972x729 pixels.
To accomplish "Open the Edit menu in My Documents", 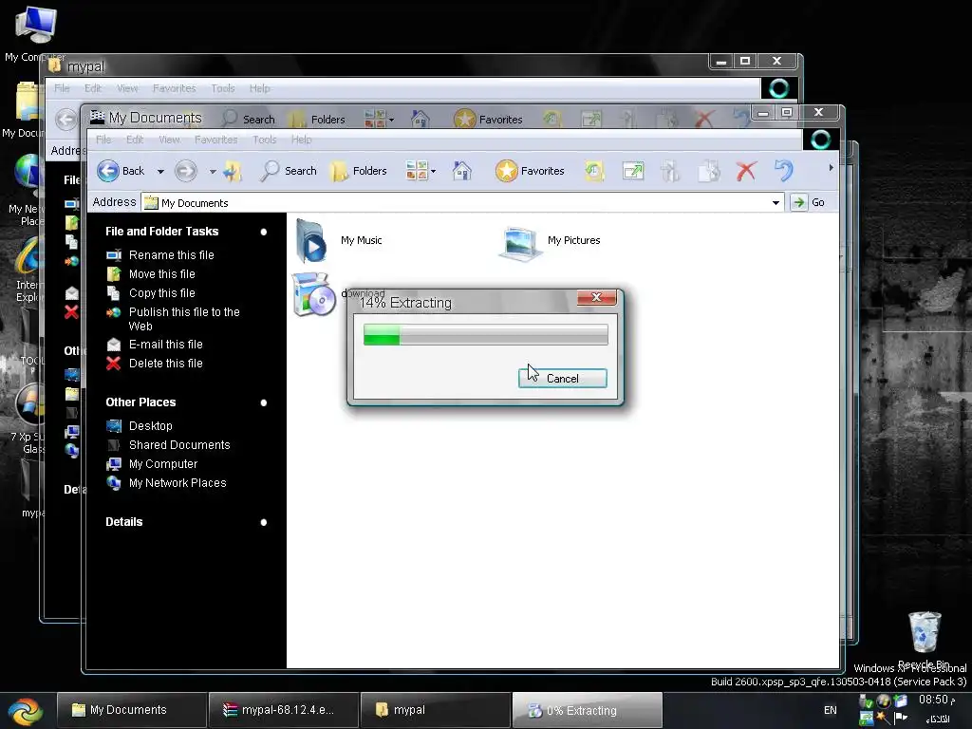I will [x=135, y=140].
